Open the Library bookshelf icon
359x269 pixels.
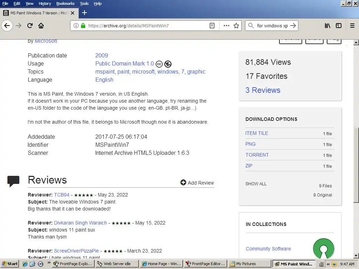tap(327, 26)
